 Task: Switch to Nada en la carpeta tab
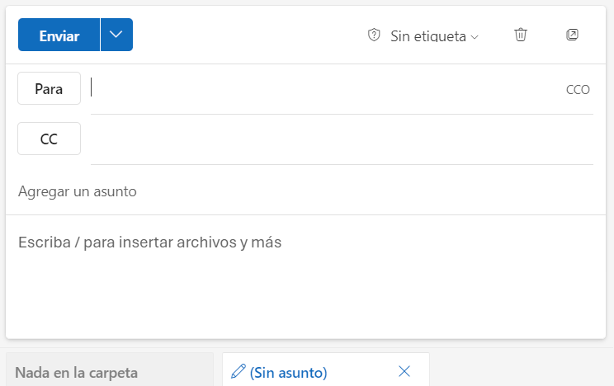pos(77,372)
